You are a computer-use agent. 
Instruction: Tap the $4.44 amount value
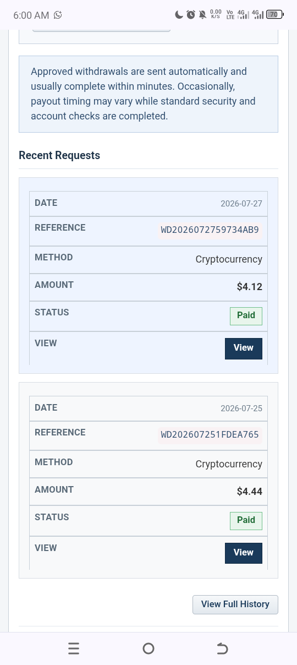click(250, 492)
